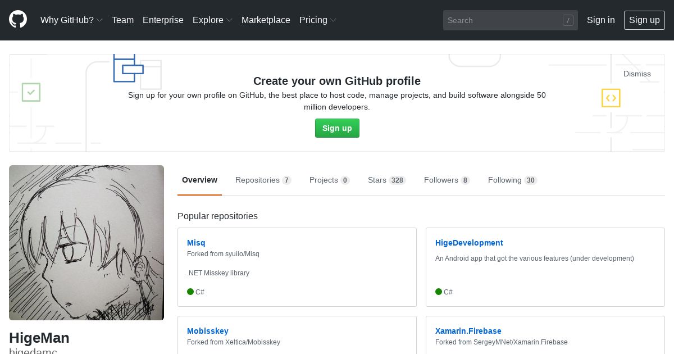Open the Team page link

point(122,20)
